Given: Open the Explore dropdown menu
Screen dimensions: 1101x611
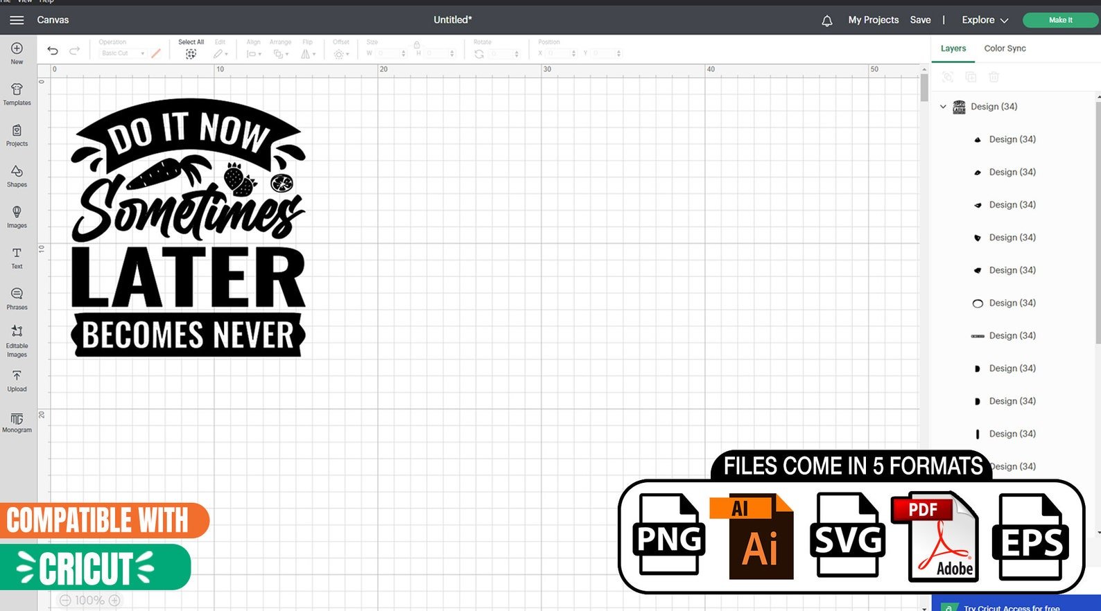Looking at the screenshot, I should (x=985, y=20).
